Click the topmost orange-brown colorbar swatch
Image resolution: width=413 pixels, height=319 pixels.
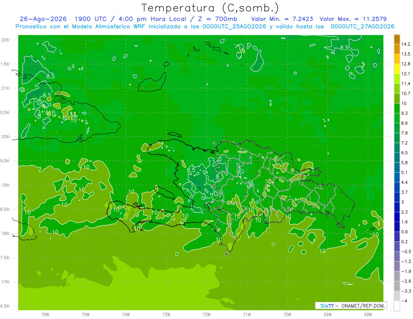point(397,39)
